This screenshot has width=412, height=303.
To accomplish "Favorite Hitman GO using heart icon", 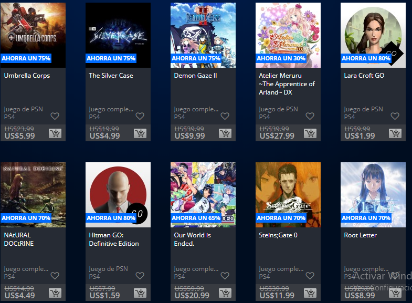I will point(140,276).
